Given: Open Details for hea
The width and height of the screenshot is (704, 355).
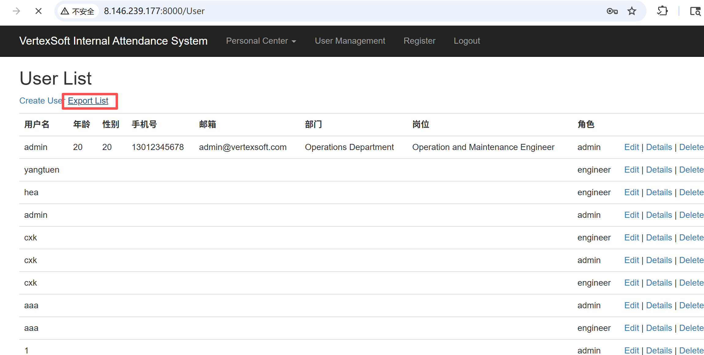Looking at the screenshot, I should click(659, 192).
